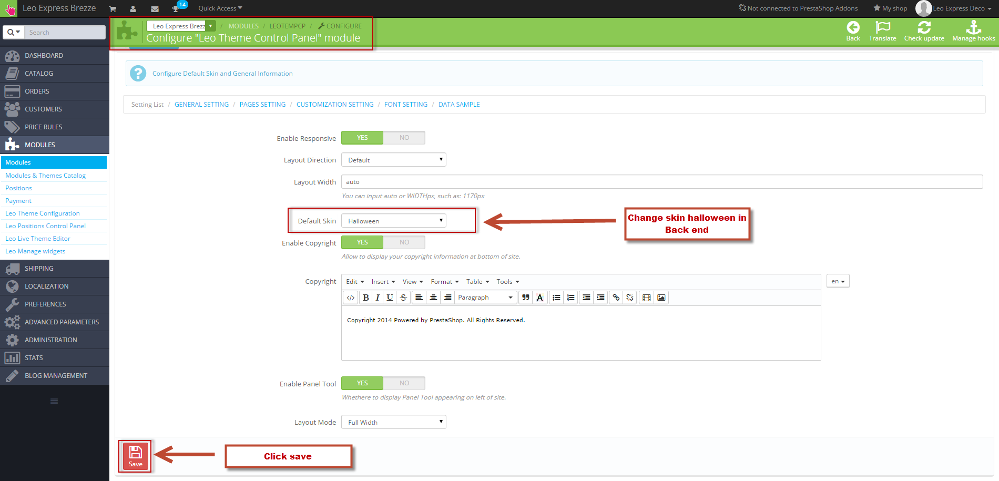The width and height of the screenshot is (999, 481).
Task: Set Enable Copyright to YES
Action: tap(362, 242)
